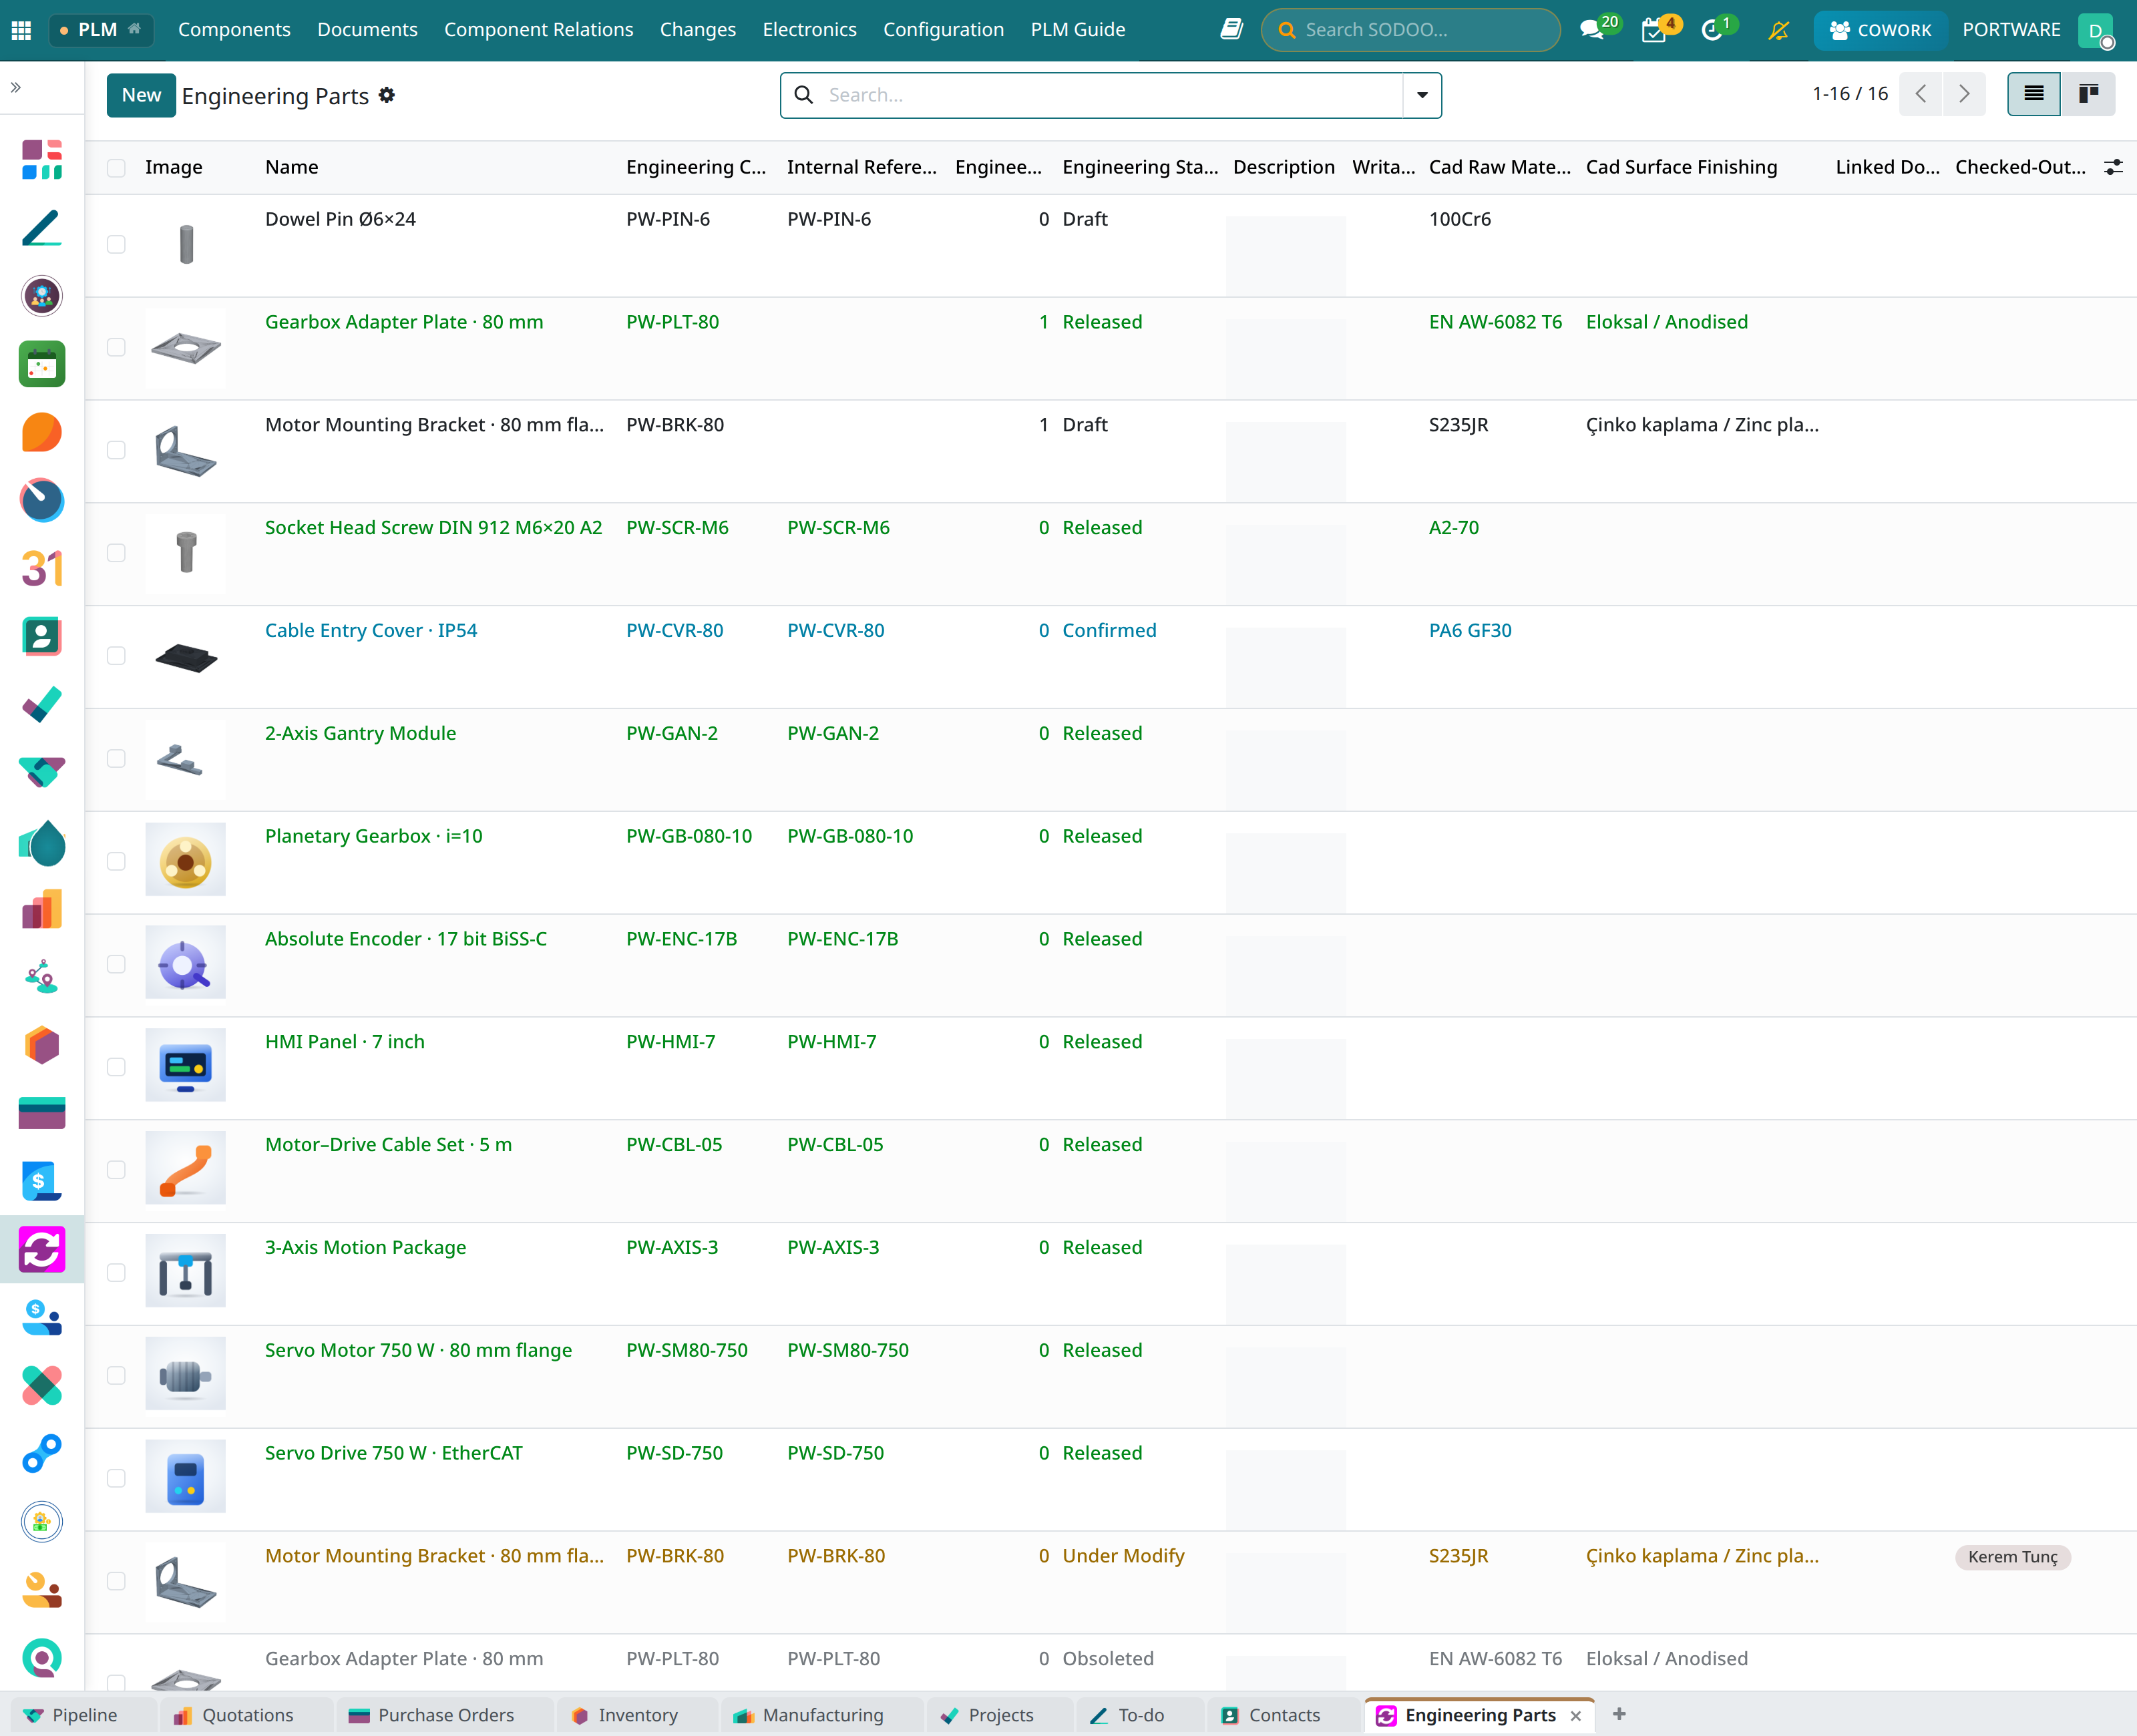2137x1736 pixels.
Task: Open the book icon beside SODOO search
Action: 1231,30
